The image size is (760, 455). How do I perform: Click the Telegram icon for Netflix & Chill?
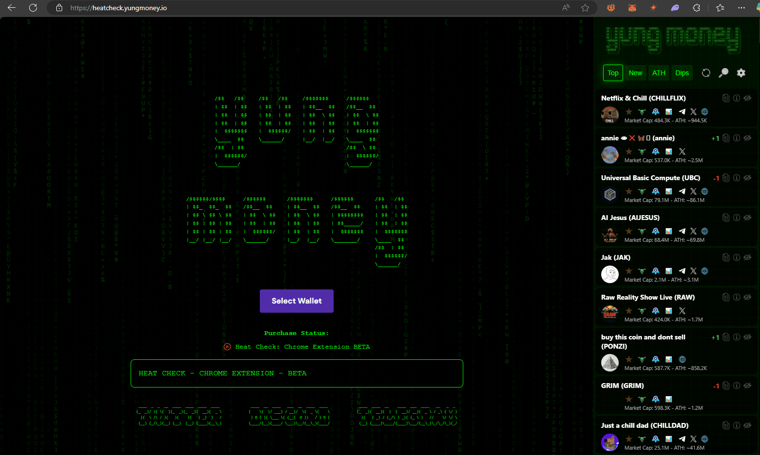coord(682,112)
